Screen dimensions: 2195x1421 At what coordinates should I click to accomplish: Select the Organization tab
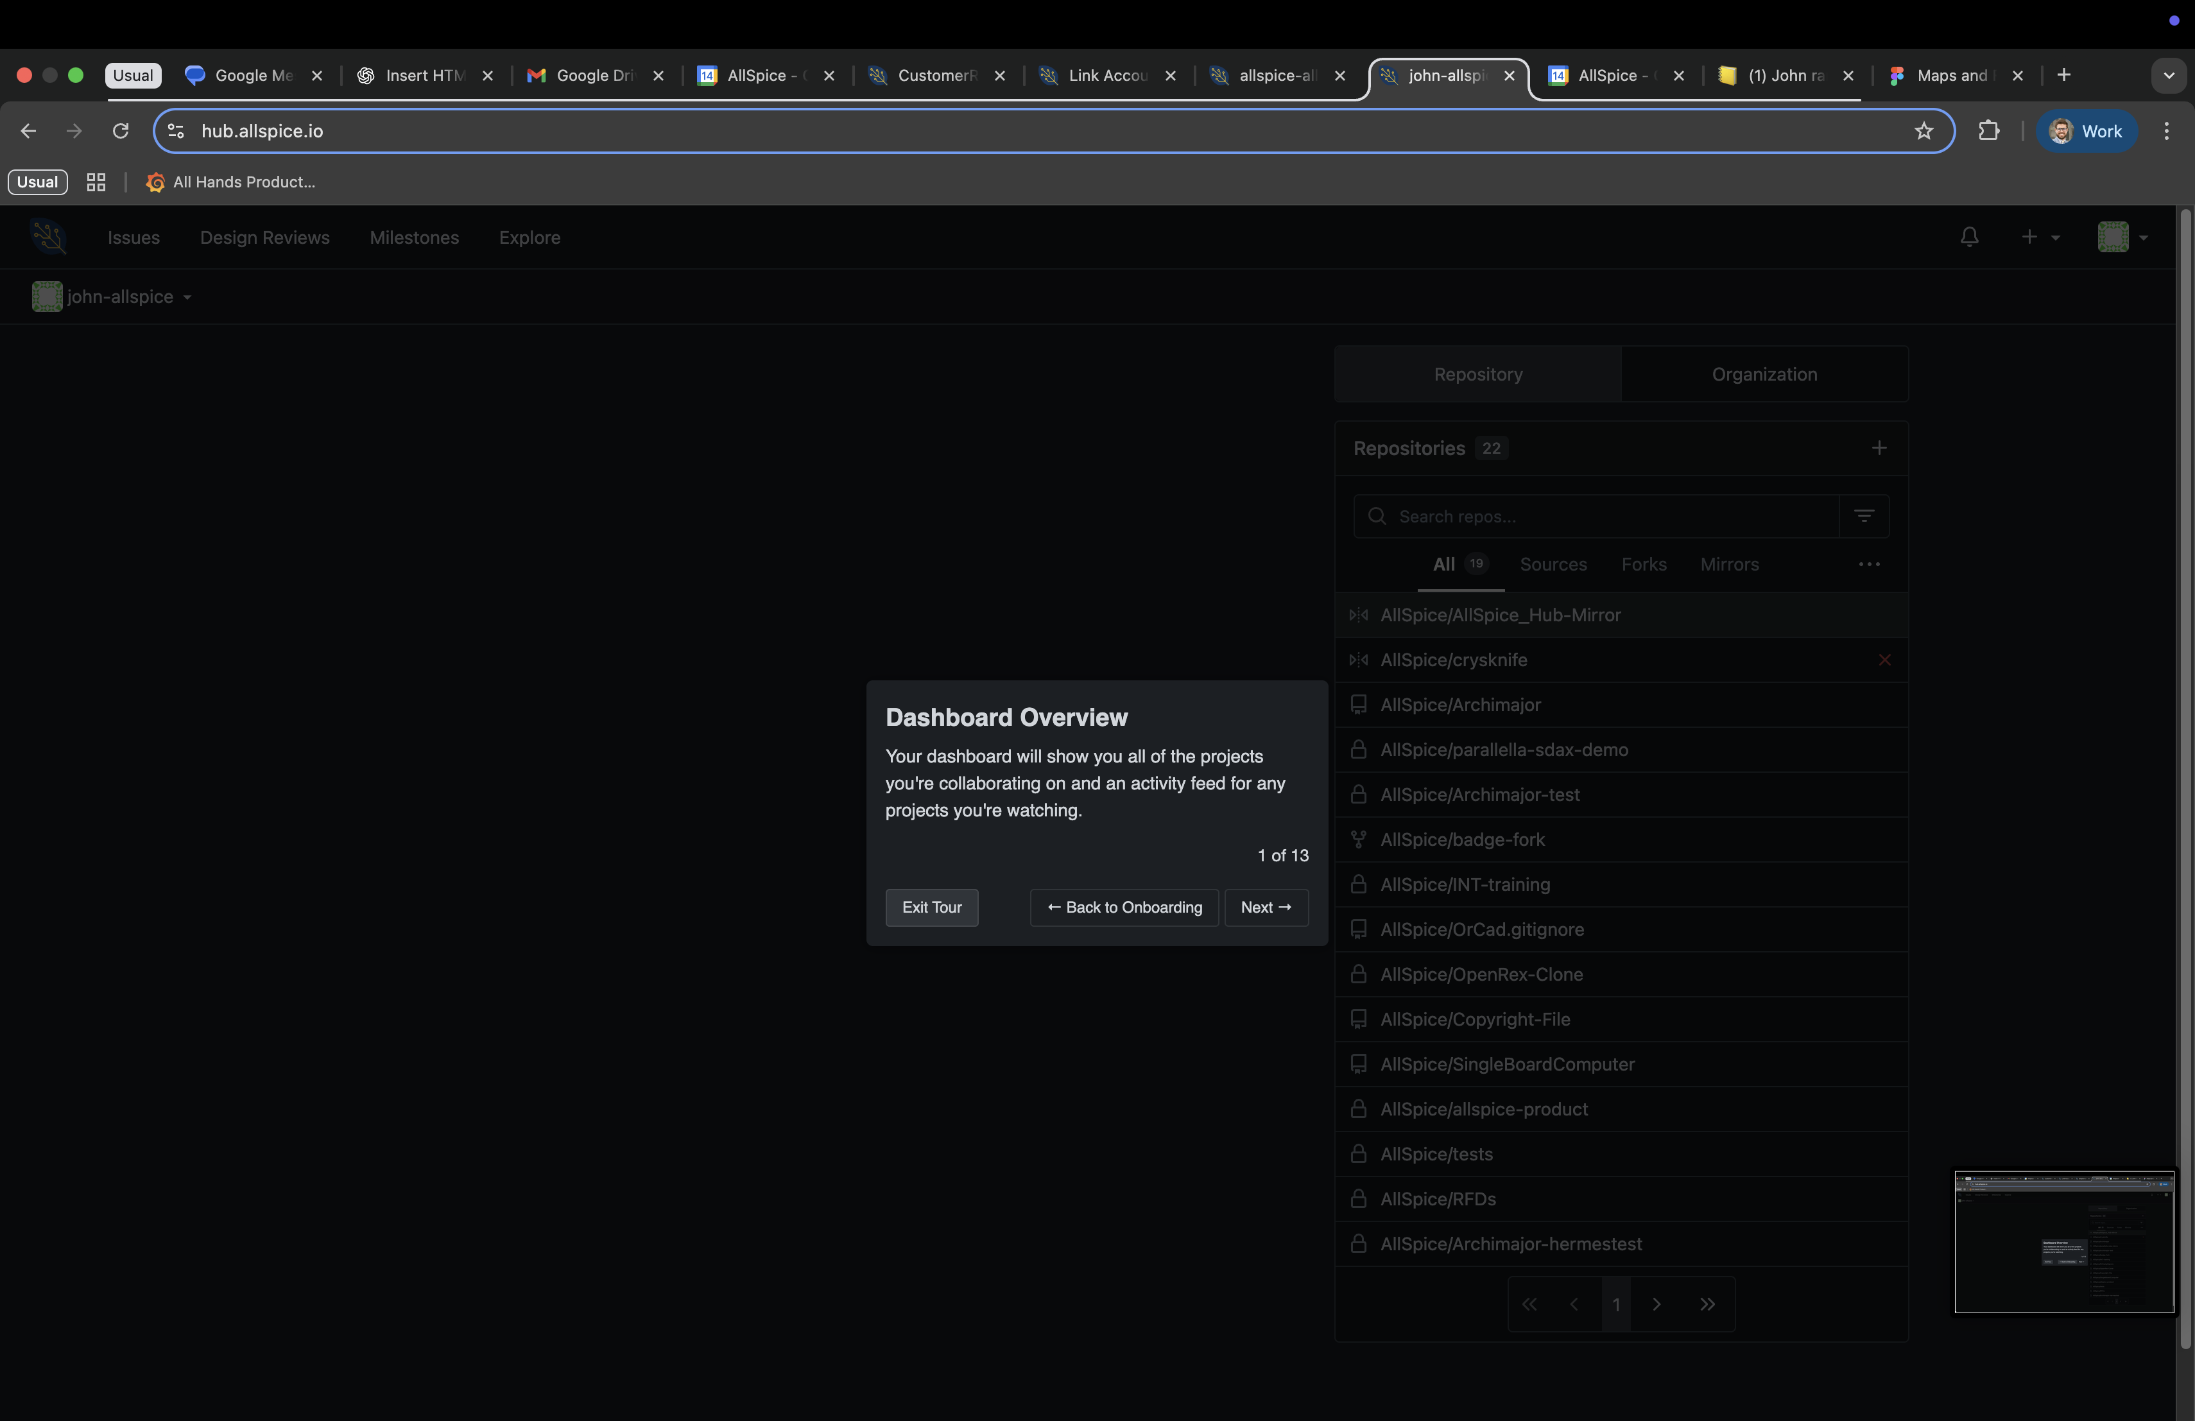[x=1764, y=374]
